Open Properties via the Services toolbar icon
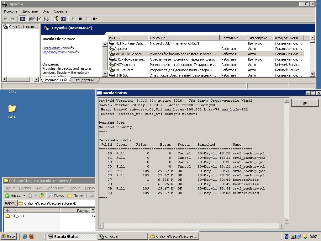This screenshot has height=241, width=321. click(x=32, y=19)
